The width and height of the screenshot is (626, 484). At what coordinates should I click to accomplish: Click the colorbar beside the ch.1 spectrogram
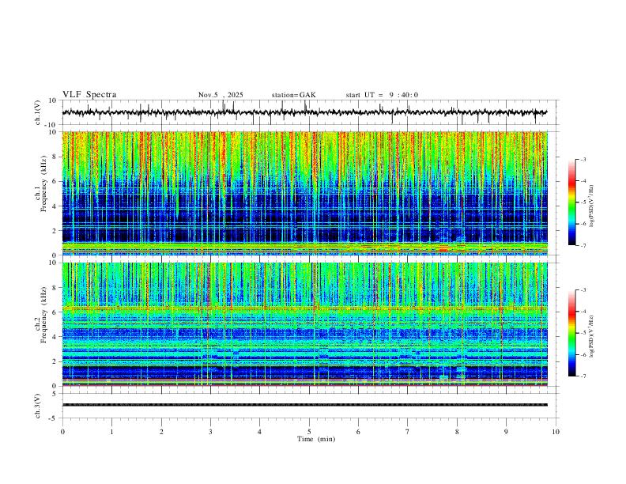[x=572, y=202]
